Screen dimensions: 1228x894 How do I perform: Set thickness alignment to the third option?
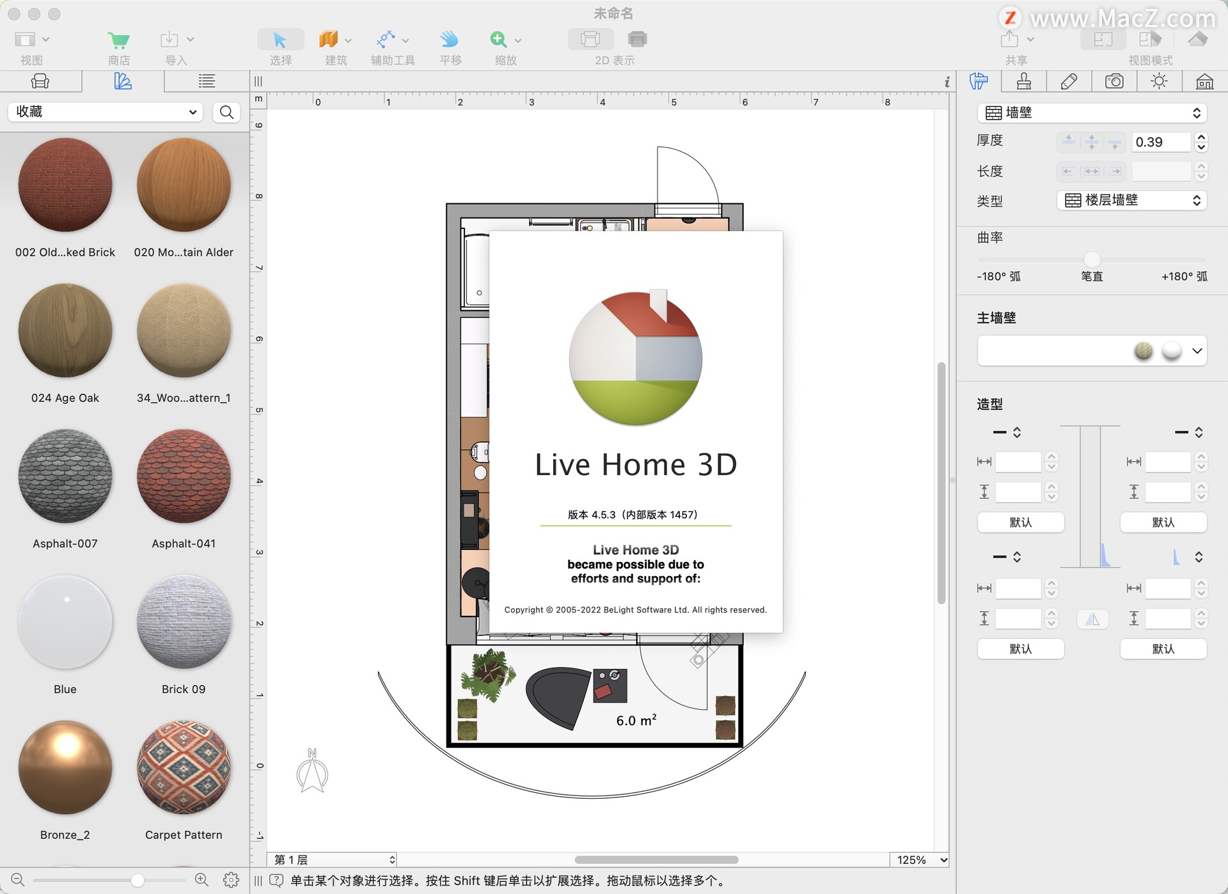pyautogui.click(x=1115, y=141)
